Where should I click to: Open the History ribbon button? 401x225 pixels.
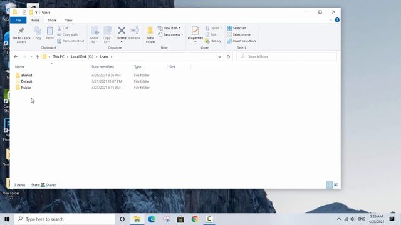pyautogui.click(x=213, y=41)
